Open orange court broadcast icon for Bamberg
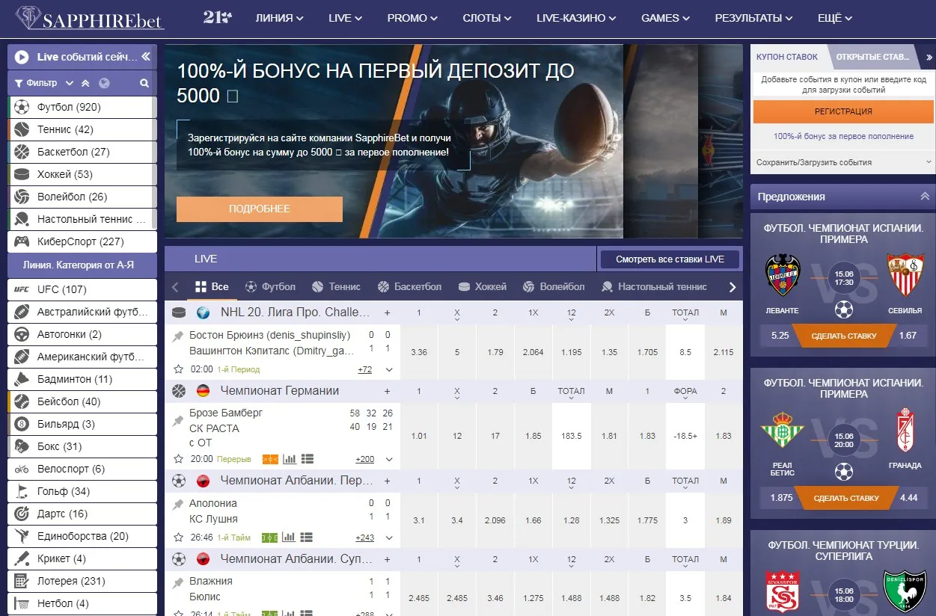 pyautogui.click(x=270, y=459)
